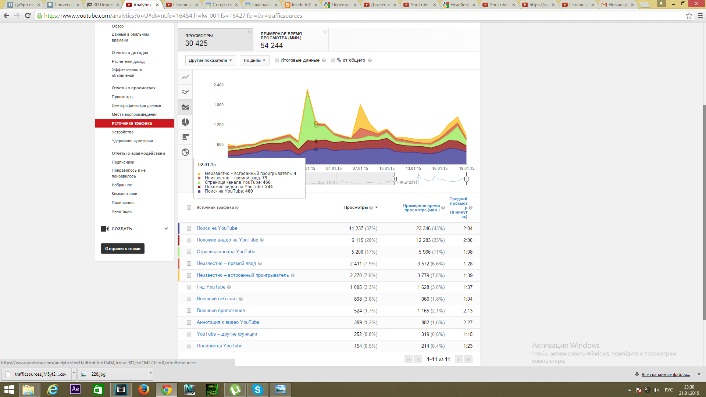The height and width of the screenshot is (397, 706).
Task: Click left handle of date range slider
Action: (395, 179)
